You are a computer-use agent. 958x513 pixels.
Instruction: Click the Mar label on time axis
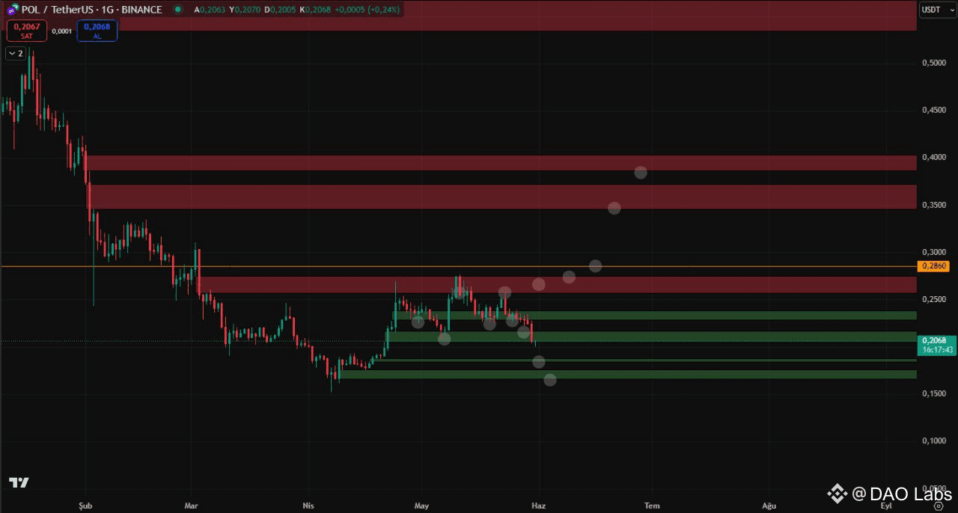[x=192, y=506]
